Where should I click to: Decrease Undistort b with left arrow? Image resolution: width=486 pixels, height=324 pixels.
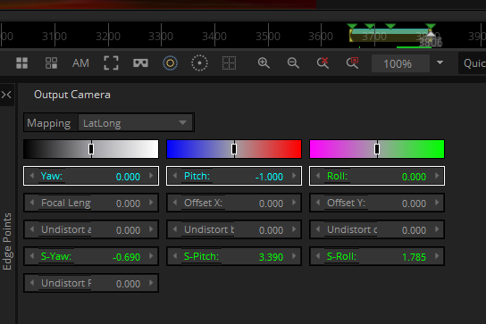tap(174, 229)
